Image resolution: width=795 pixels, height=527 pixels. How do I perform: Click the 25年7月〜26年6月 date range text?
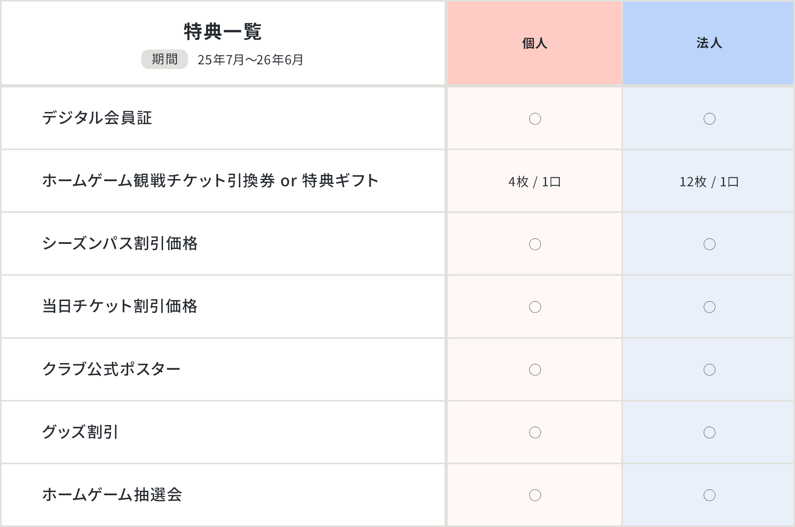click(x=250, y=60)
